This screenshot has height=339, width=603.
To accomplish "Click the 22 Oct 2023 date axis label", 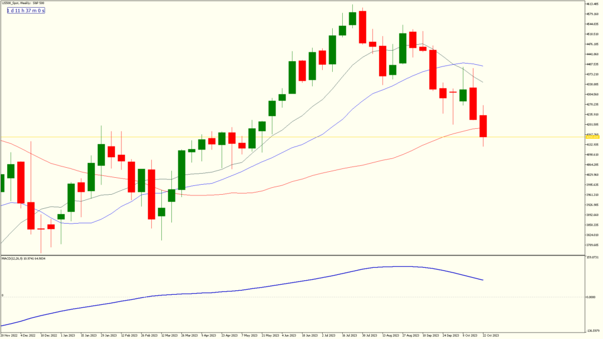I will tap(490, 334).
